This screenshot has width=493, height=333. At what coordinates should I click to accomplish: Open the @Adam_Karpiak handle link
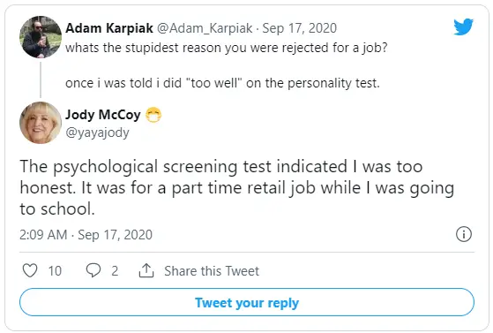[205, 28]
